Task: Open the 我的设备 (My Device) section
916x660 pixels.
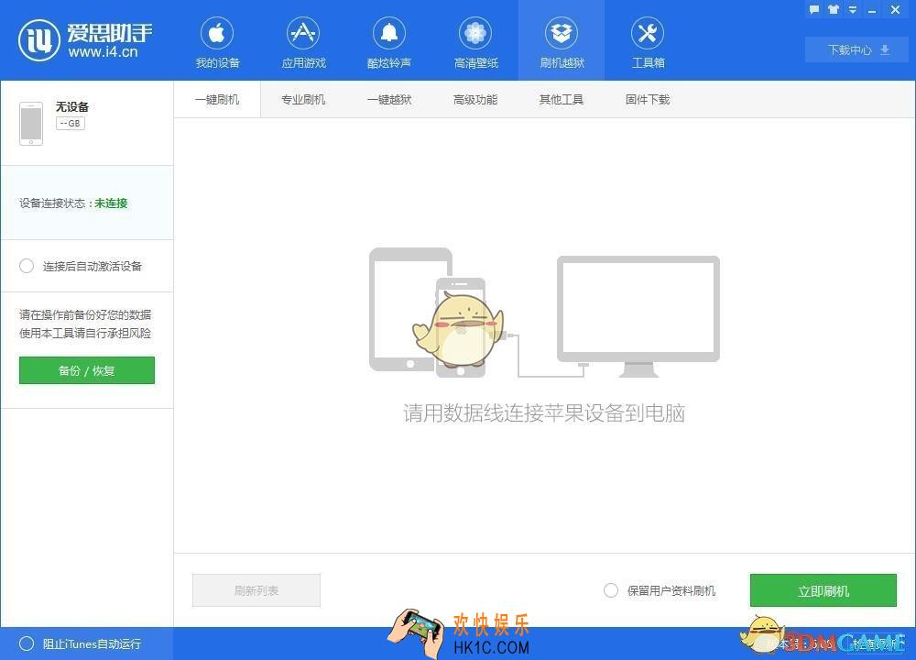Action: coord(217,43)
